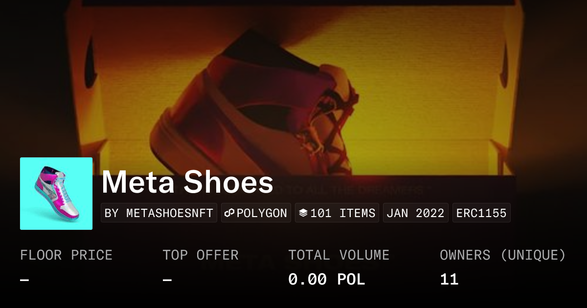Screen dimensions: 587x308
Task: Click the TOTAL VOLUME label
Action: pyautogui.click(x=339, y=255)
